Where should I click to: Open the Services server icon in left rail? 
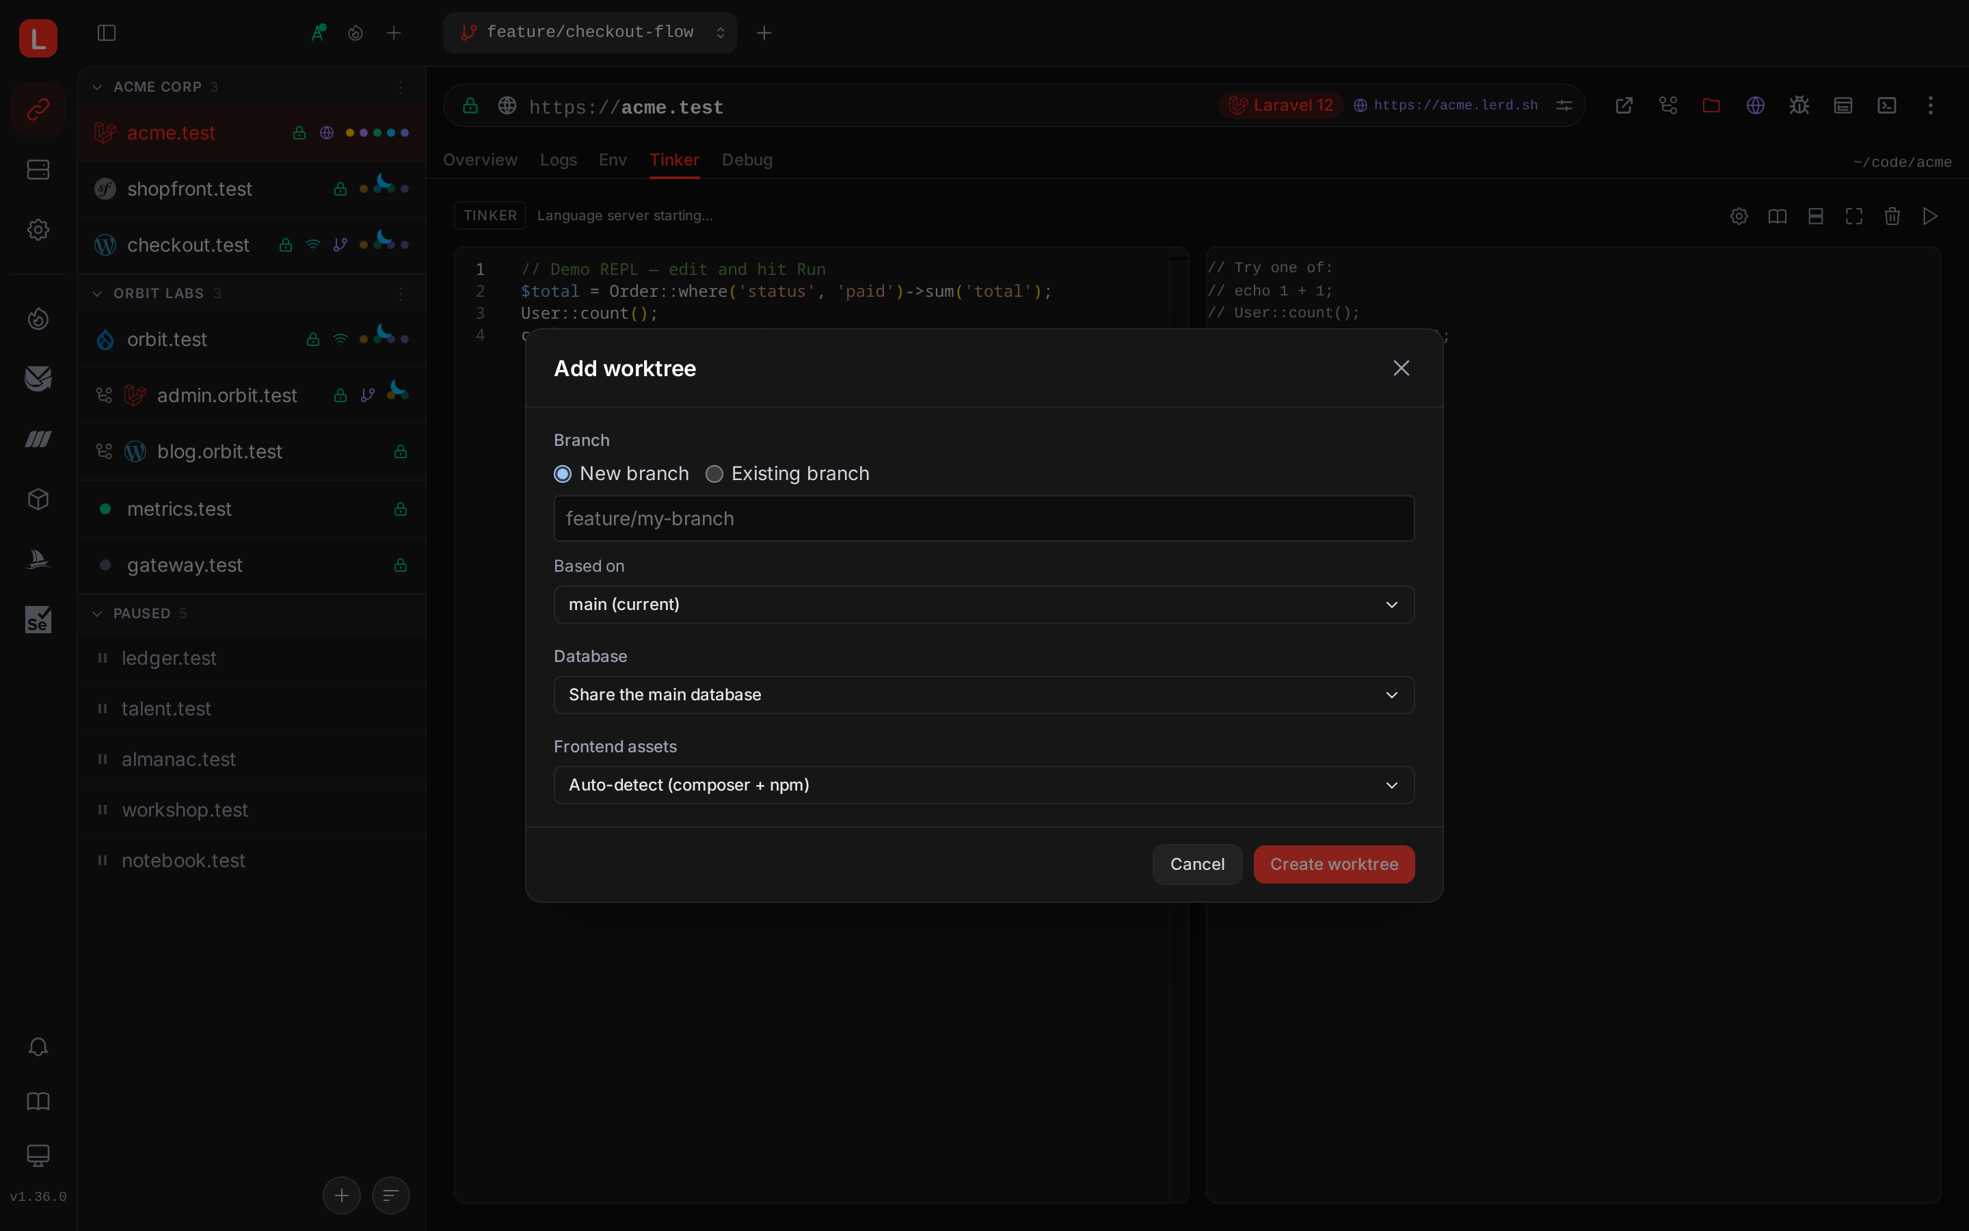pos(38,170)
